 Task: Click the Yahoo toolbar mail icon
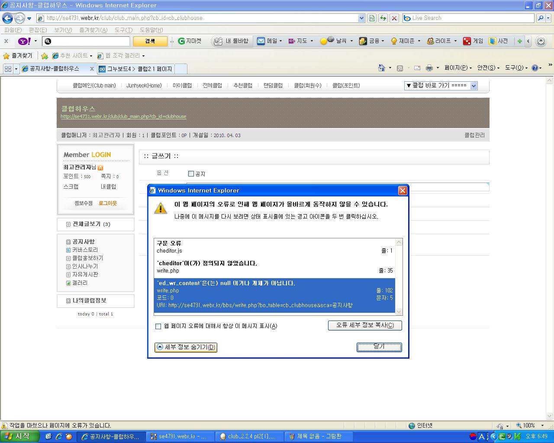tap(261, 41)
